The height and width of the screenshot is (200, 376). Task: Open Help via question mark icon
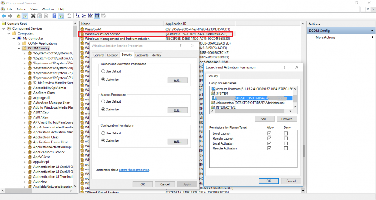[55, 16]
